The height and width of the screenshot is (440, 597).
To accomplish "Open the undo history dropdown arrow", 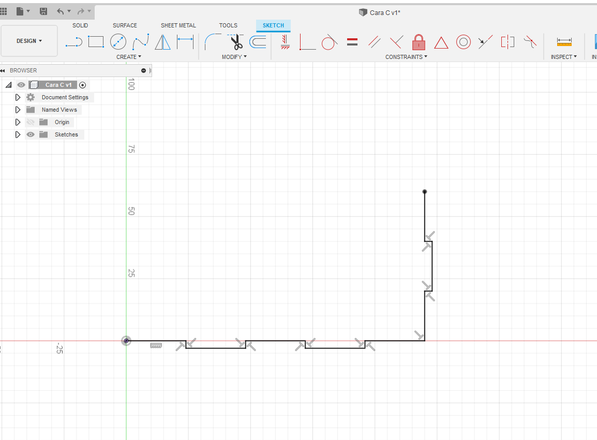I will tap(69, 11).
